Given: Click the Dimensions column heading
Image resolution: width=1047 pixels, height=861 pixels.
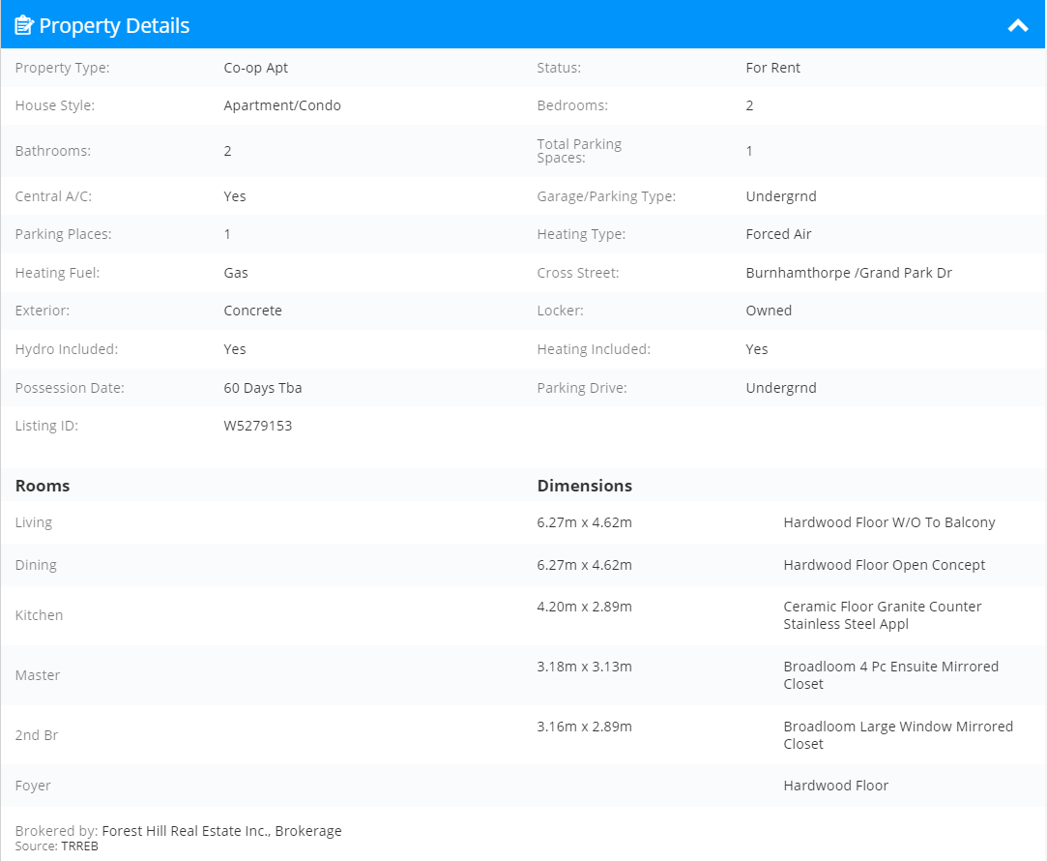Looking at the screenshot, I should tap(584, 486).
